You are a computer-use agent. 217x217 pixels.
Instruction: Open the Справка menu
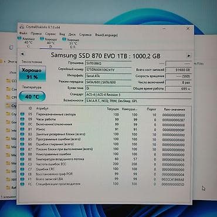(x=85, y=35)
